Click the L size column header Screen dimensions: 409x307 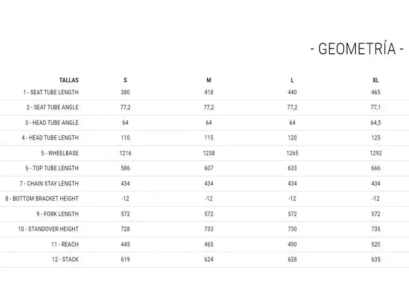point(292,80)
